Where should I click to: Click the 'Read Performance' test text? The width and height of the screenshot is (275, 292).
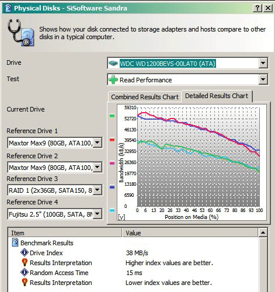tap(145, 80)
